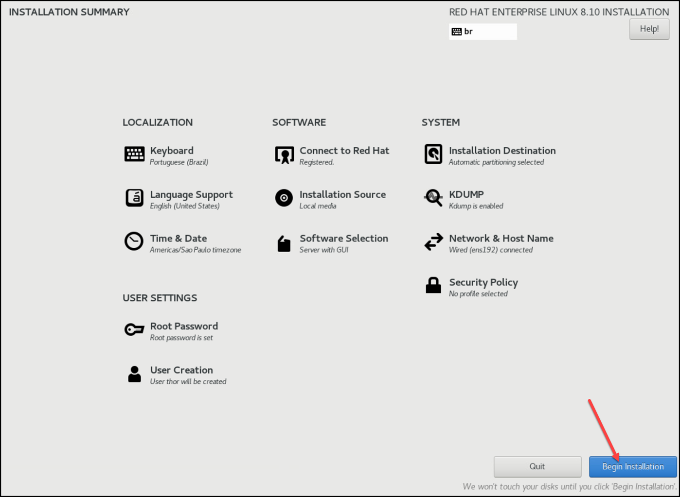Click the KDUMP magnifier icon
The image size is (680, 497).
pyautogui.click(x=433, y=198)
